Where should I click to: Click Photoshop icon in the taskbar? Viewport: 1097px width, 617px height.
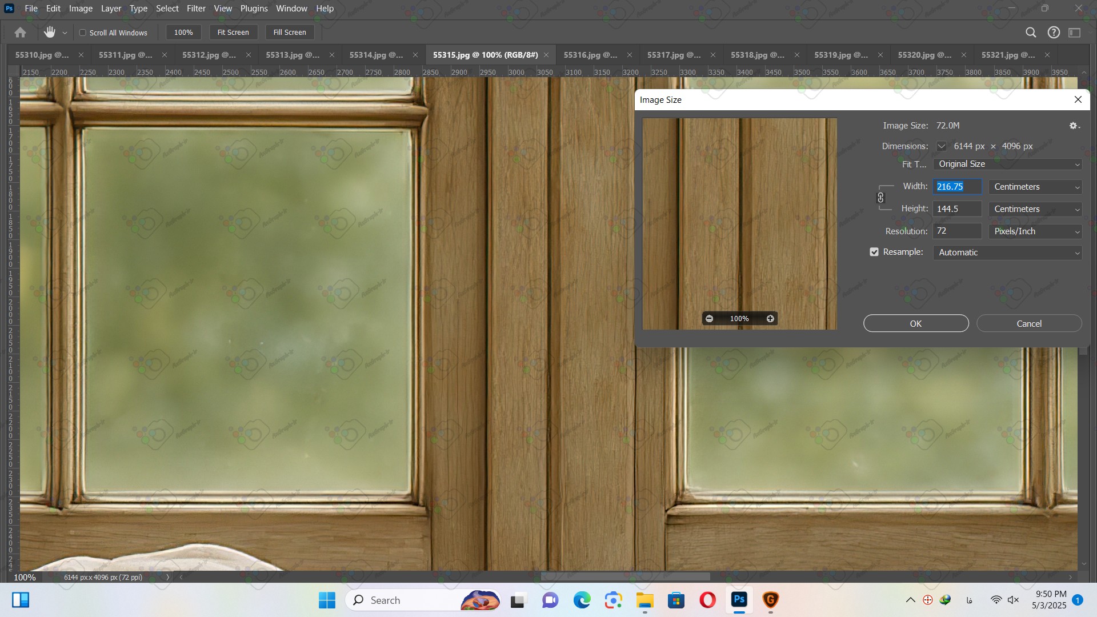point(739,600)
